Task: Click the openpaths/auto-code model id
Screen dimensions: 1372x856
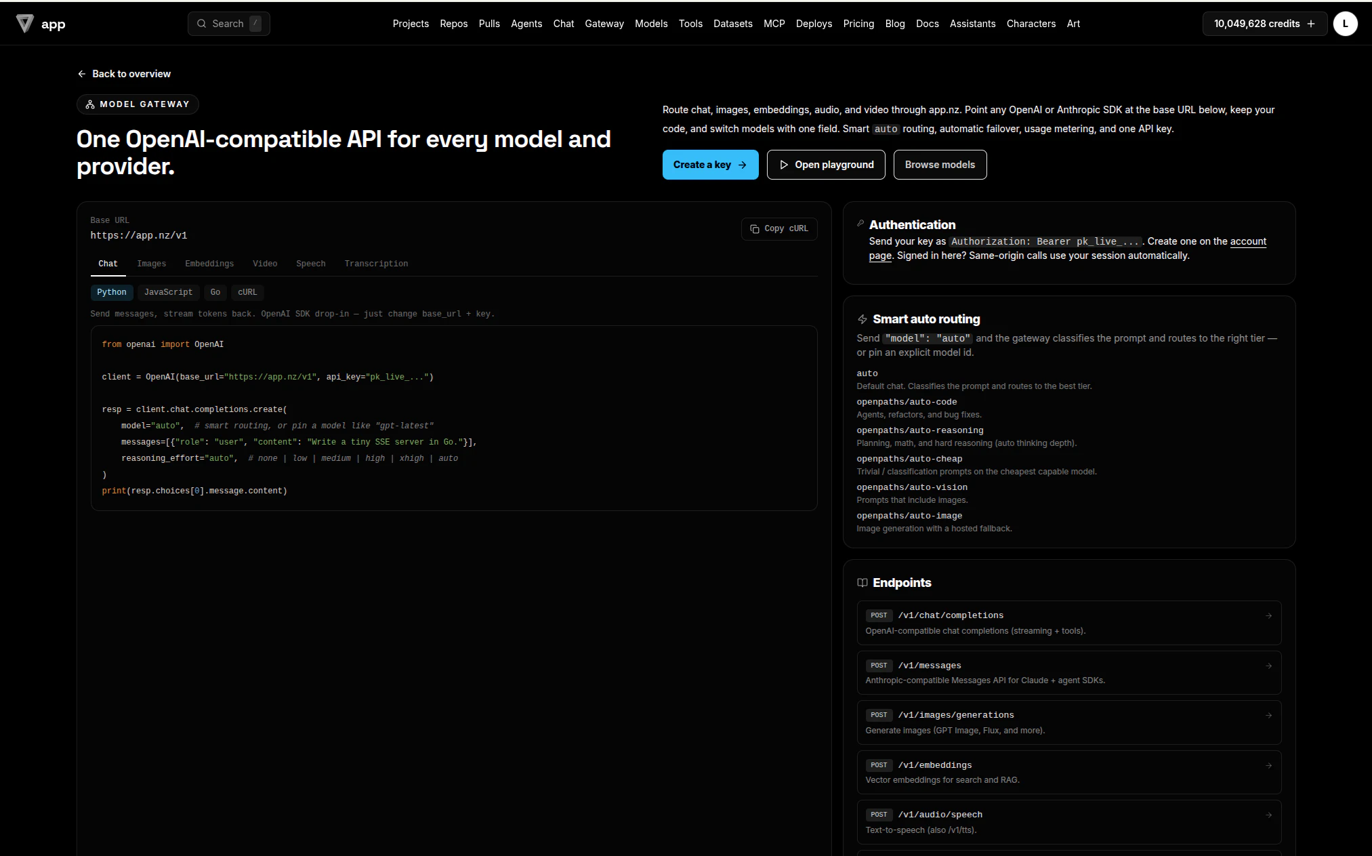Action: click(x=907, y=402)
